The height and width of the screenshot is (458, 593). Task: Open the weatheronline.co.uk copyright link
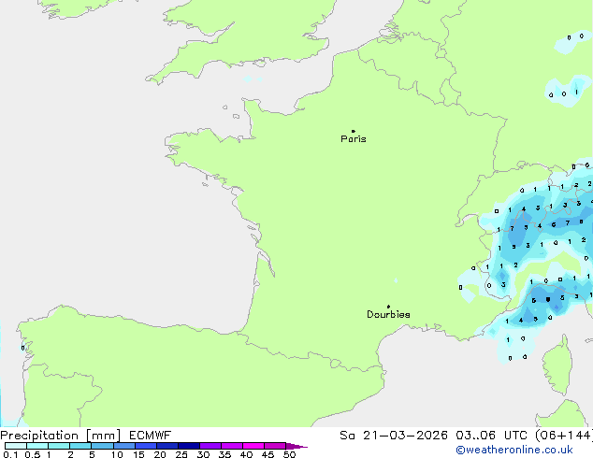(514, 450)
